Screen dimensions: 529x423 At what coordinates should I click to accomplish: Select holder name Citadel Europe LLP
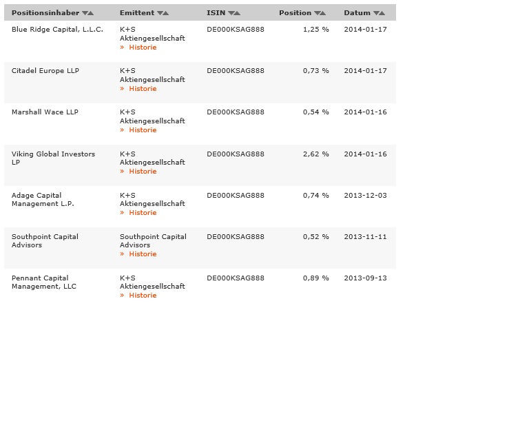click(45, 71)
